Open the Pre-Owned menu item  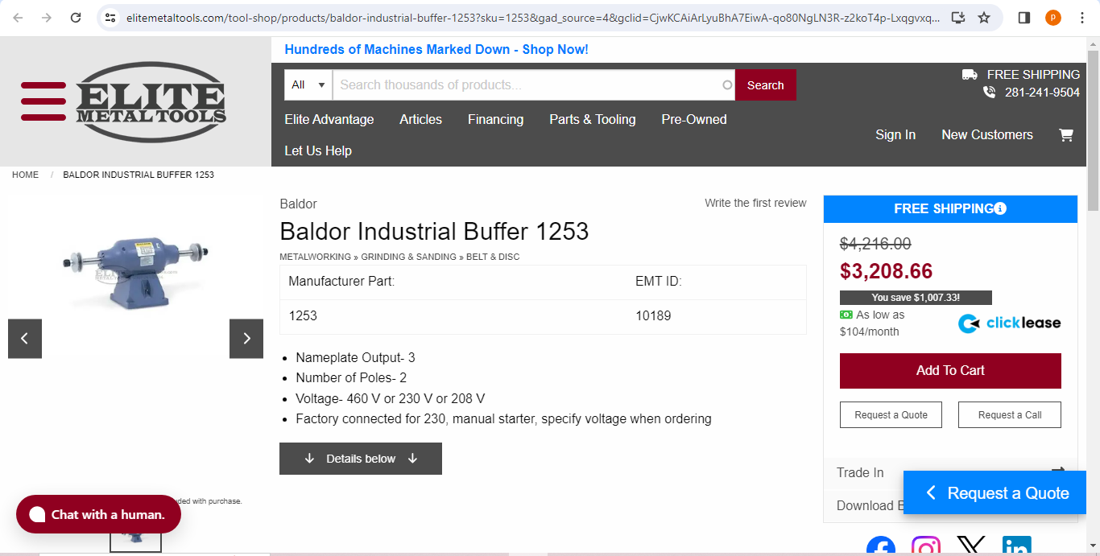[x=694, y=119]
